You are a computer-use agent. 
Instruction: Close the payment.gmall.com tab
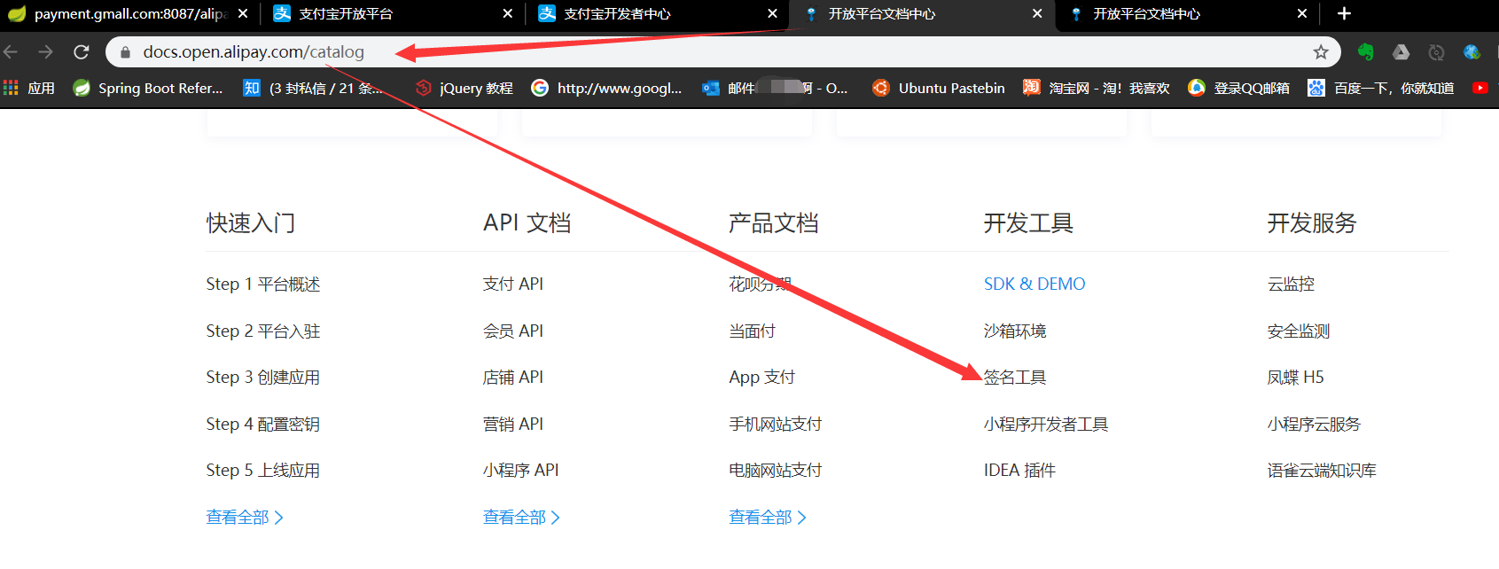(244, 13)
